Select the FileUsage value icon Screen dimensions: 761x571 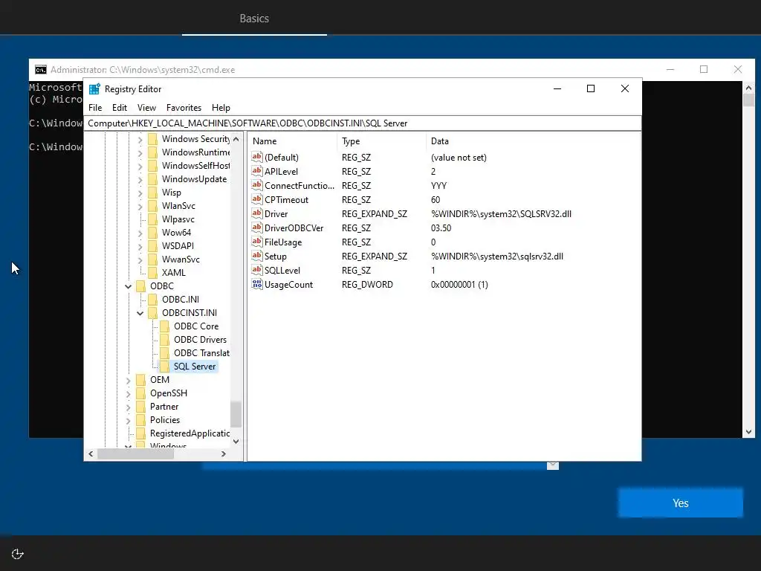pyautogui.click(x=256, y=242)
